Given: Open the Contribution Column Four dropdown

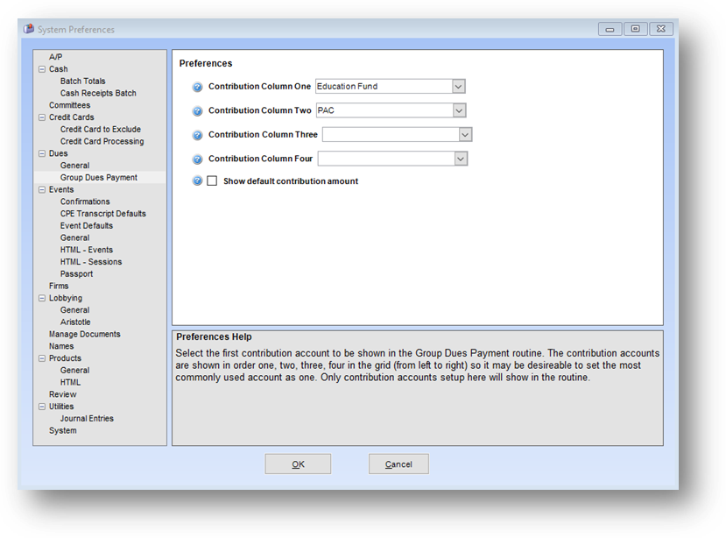Looking at the screenshot, I should (x=461, y=159).
